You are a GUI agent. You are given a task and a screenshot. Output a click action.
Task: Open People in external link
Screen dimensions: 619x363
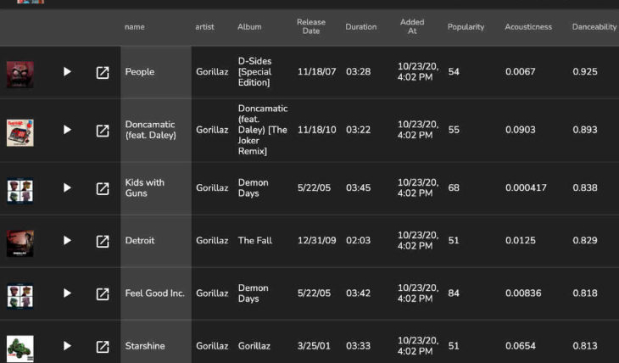pos(103,72)
